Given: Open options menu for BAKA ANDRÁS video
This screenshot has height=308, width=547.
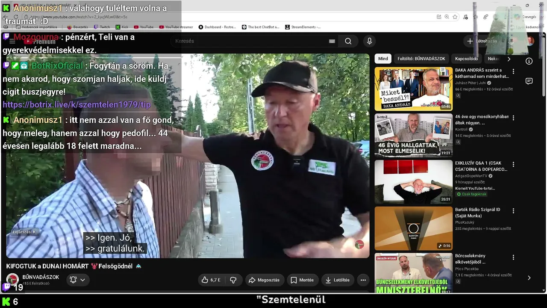Looking at the screenshot, I should point(513,71).
